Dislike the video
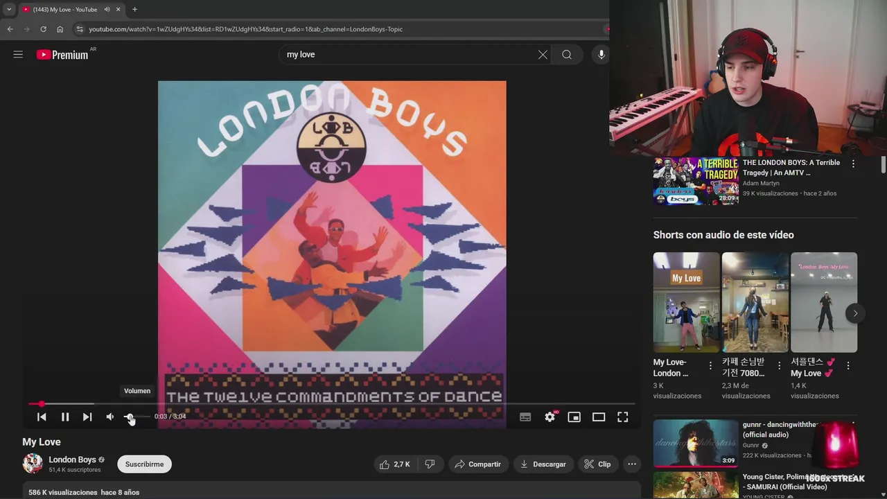This screenshot has width=887, height=499. pyautogui.click(x=430, y=464)
